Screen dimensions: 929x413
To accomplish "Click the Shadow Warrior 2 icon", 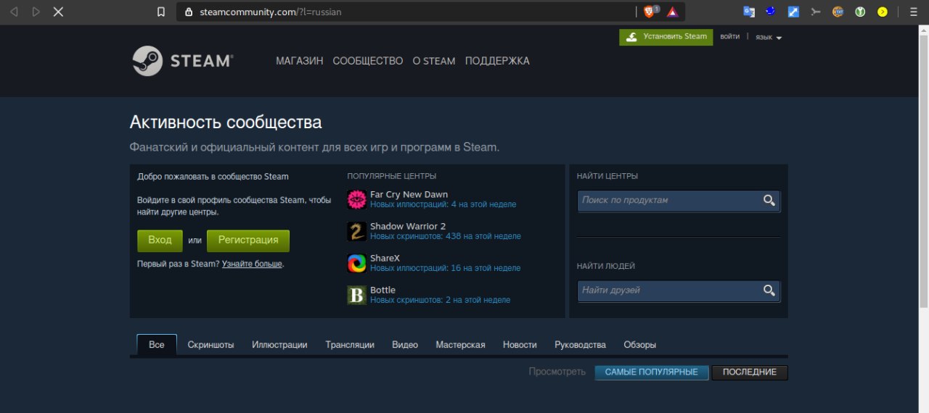I will (356, 231).
